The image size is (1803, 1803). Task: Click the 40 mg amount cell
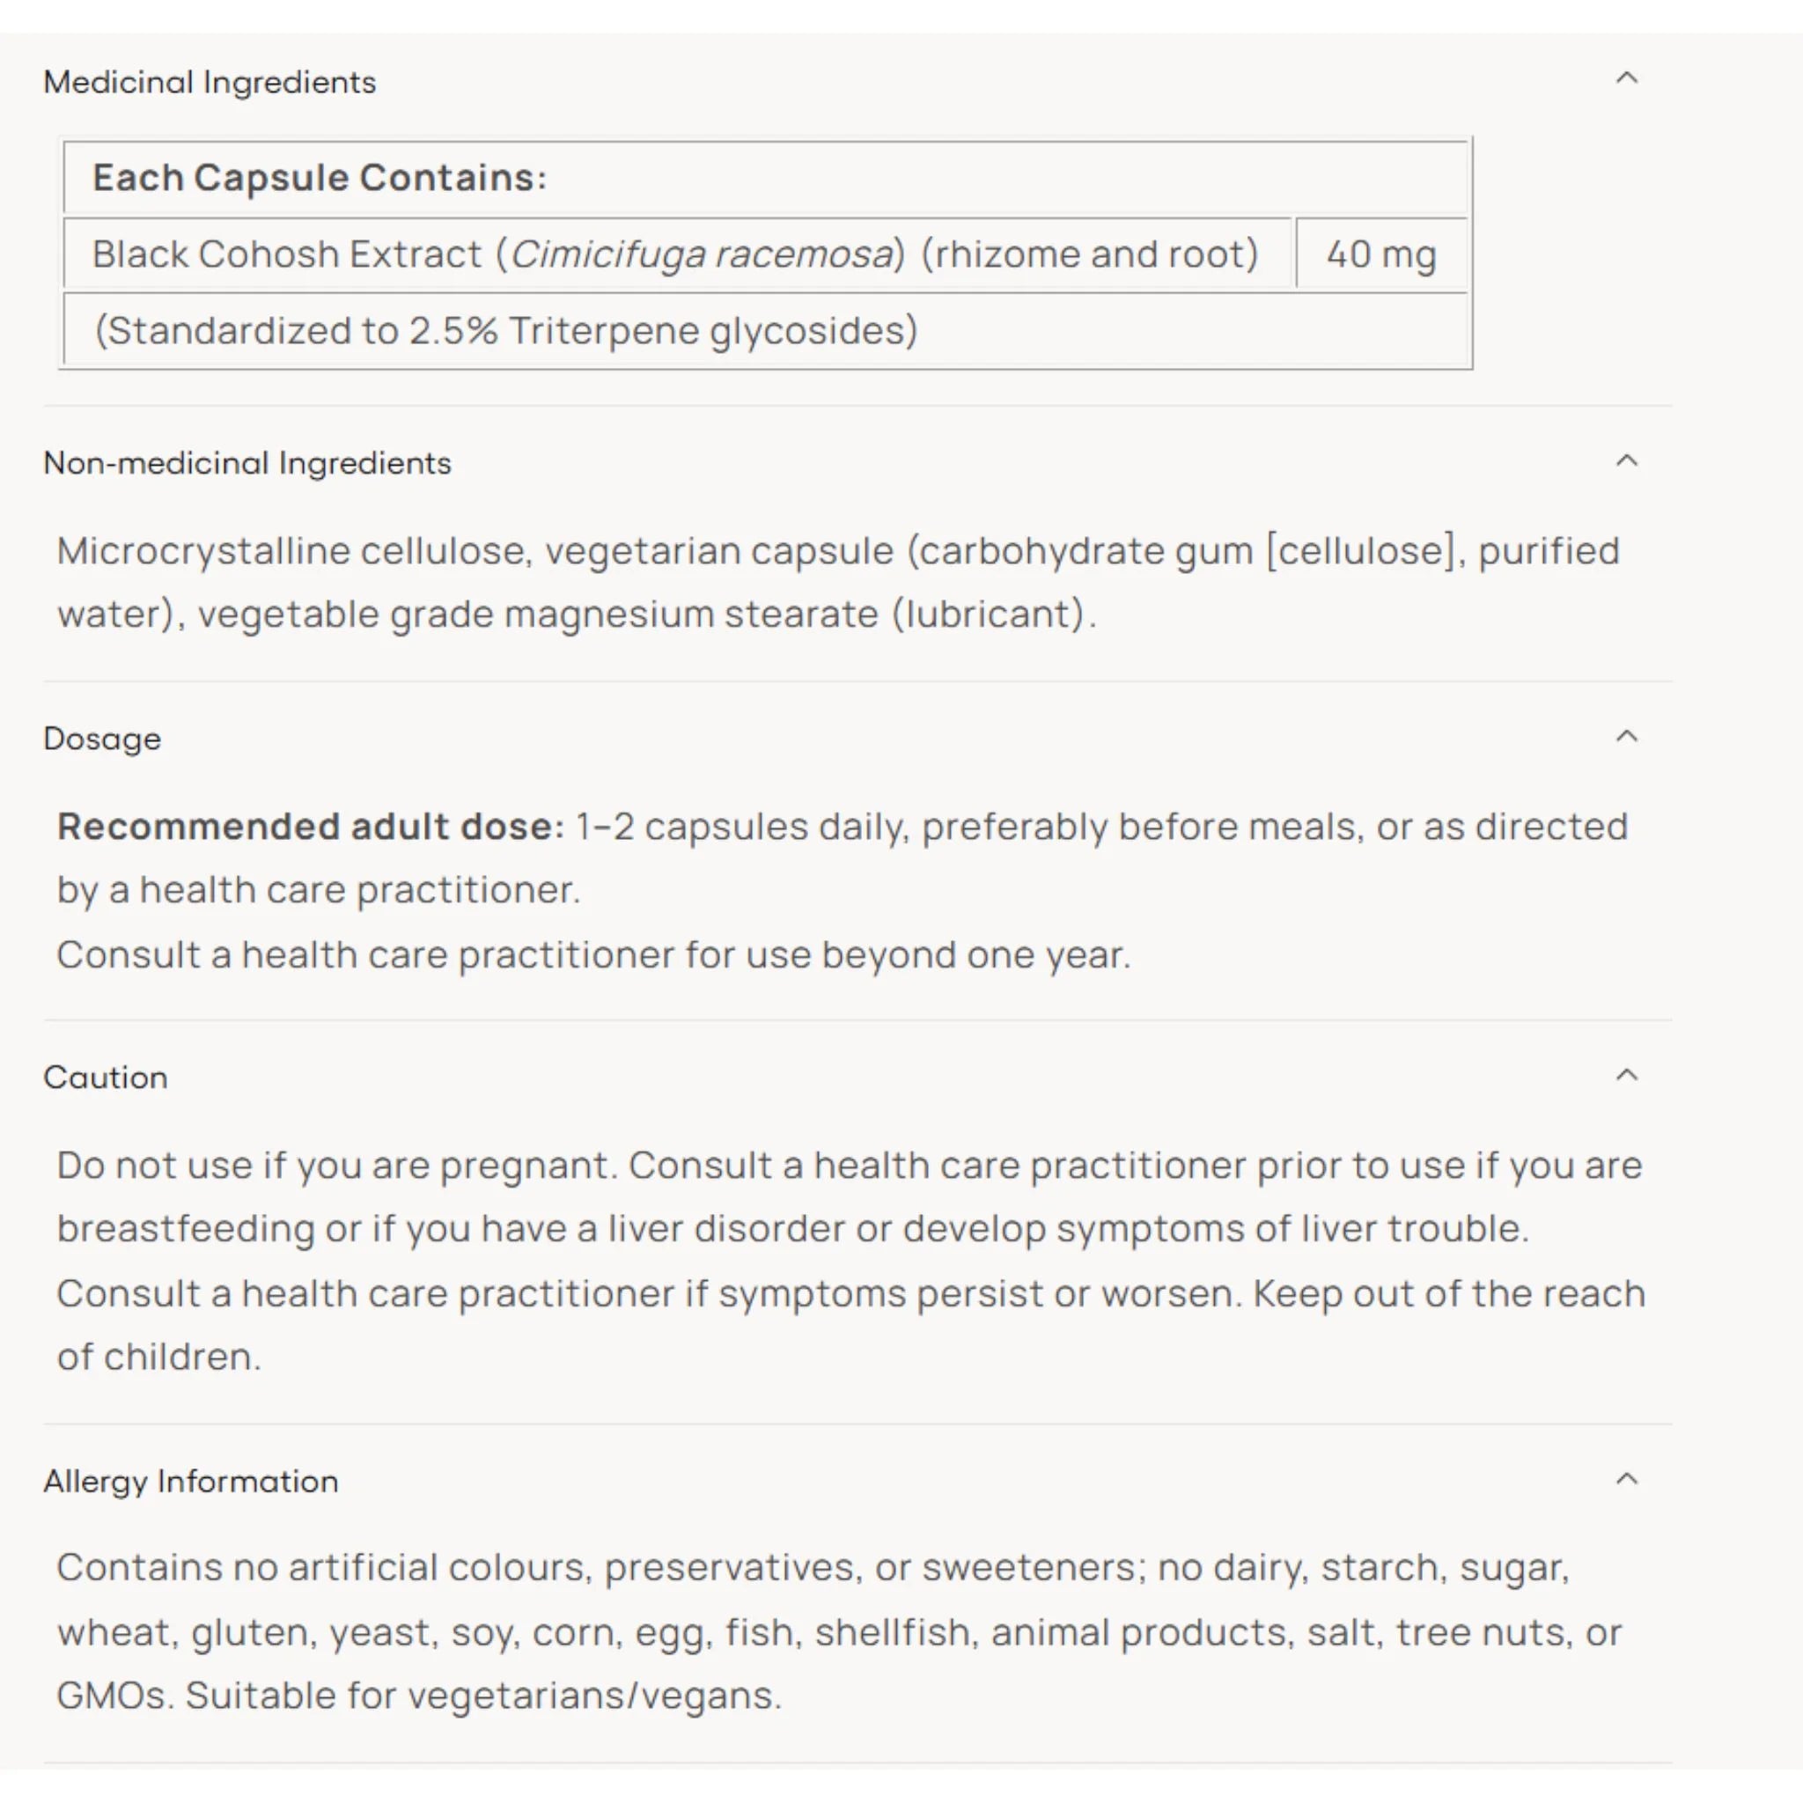coord(1381,254)
